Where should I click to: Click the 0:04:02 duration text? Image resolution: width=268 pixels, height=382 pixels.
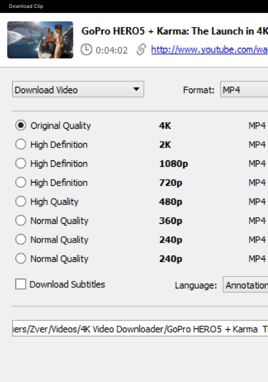coord(111,50)
